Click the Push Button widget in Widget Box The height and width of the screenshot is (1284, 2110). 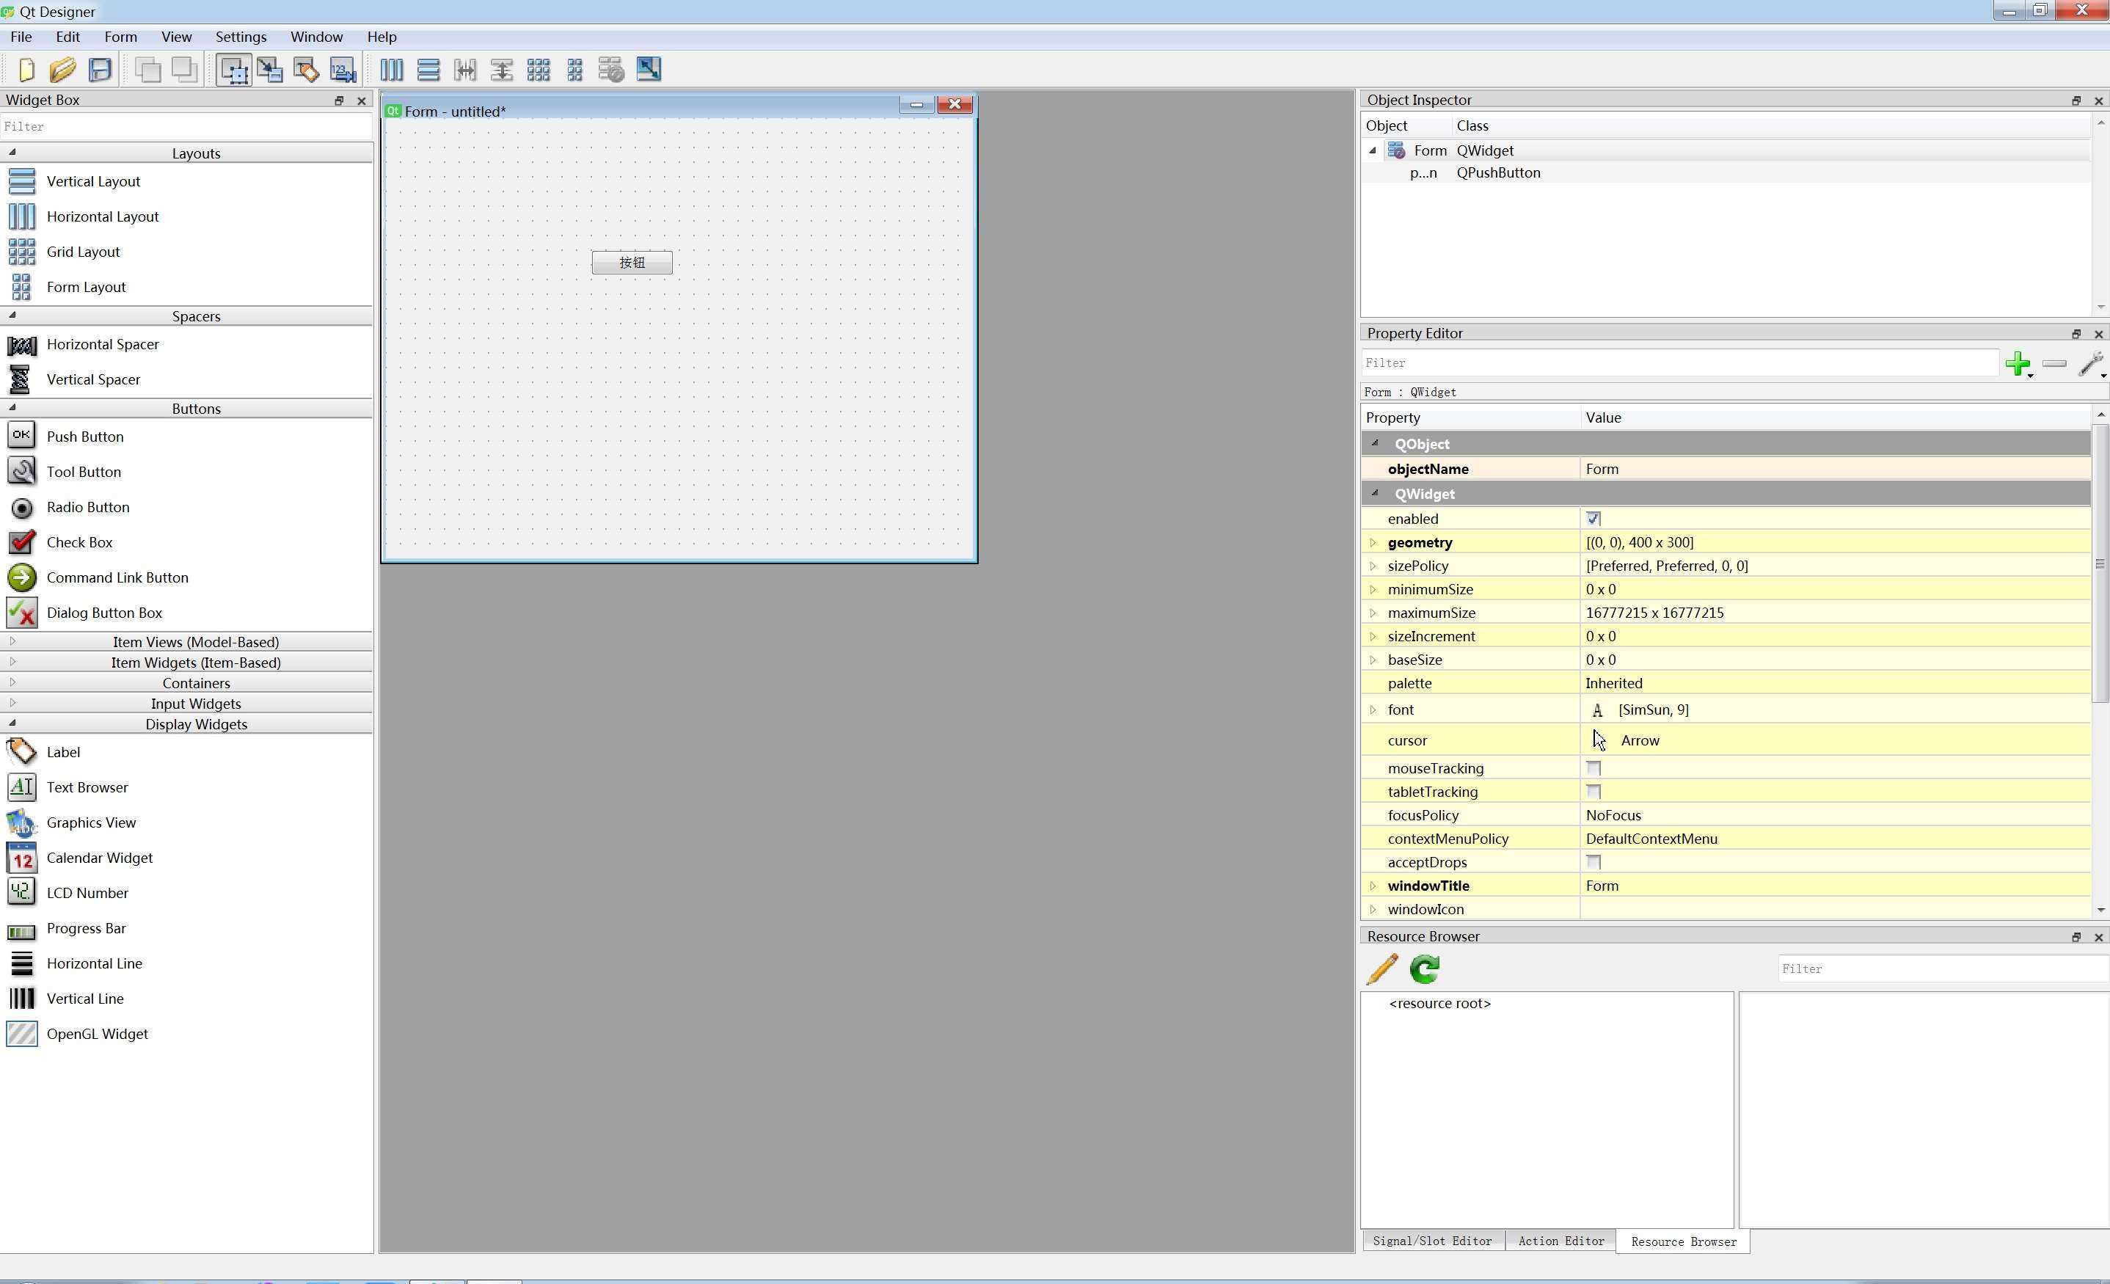84,436
